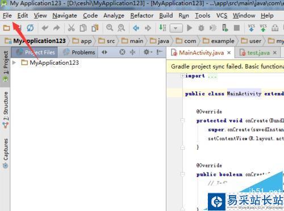Select MyApplication123 folder in tree

[x=50, y=62]
